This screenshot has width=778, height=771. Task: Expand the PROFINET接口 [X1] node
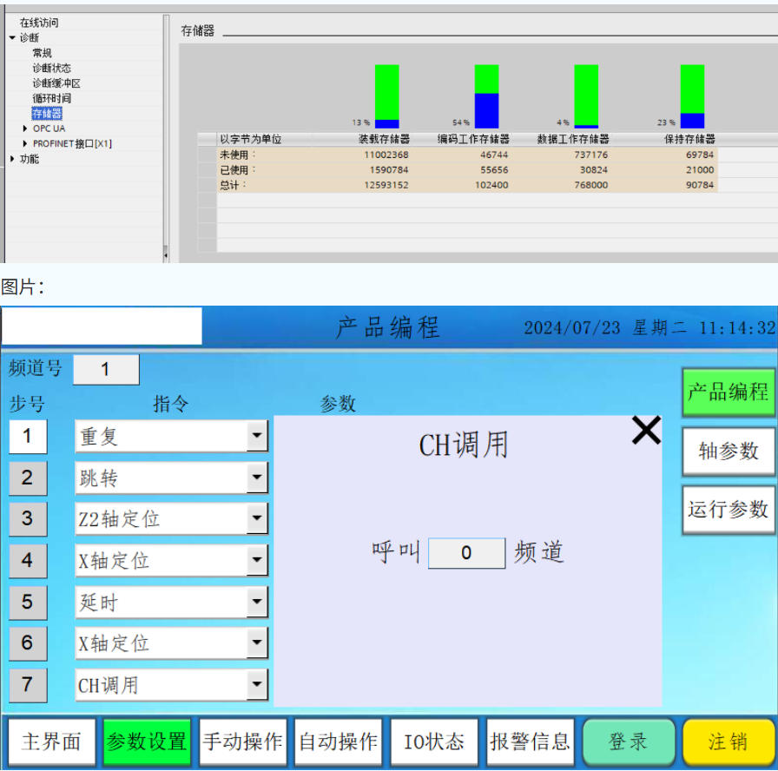click(x=25, y=143)
